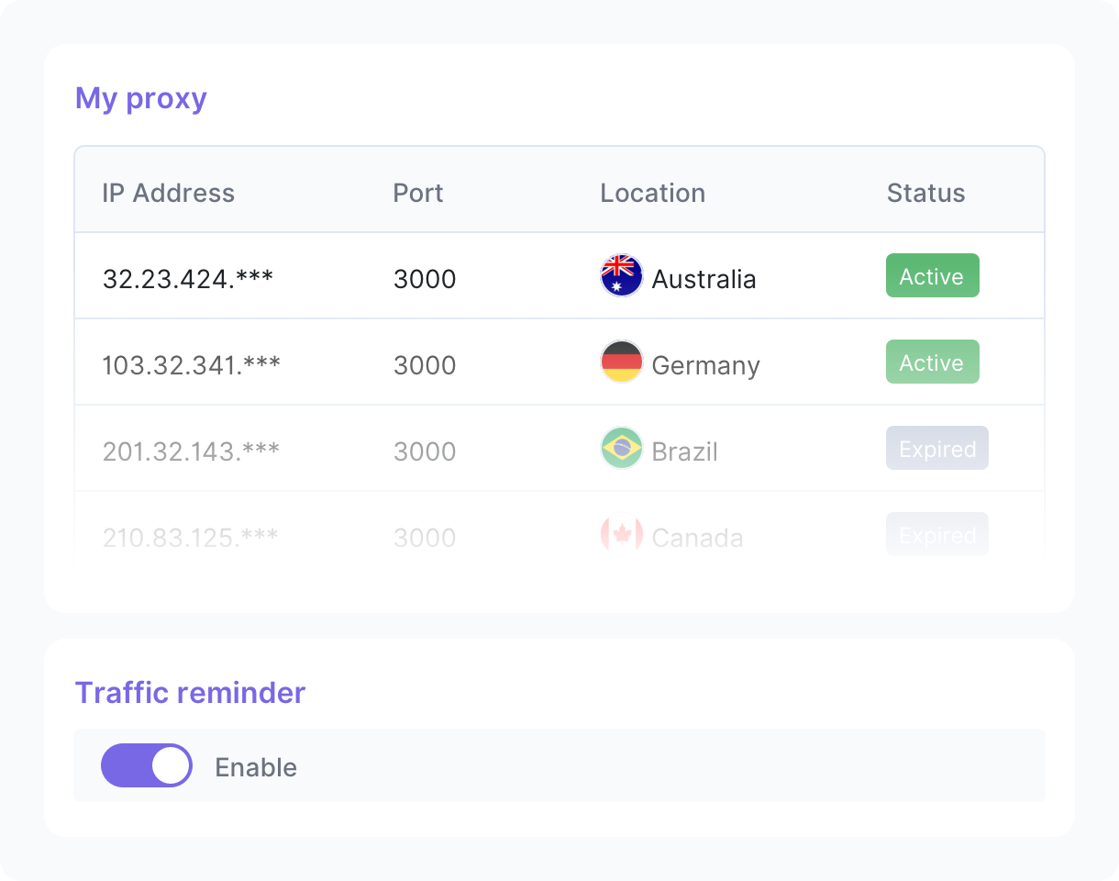Toggle the Traffic reminder Enable switch

click(147, 765)
